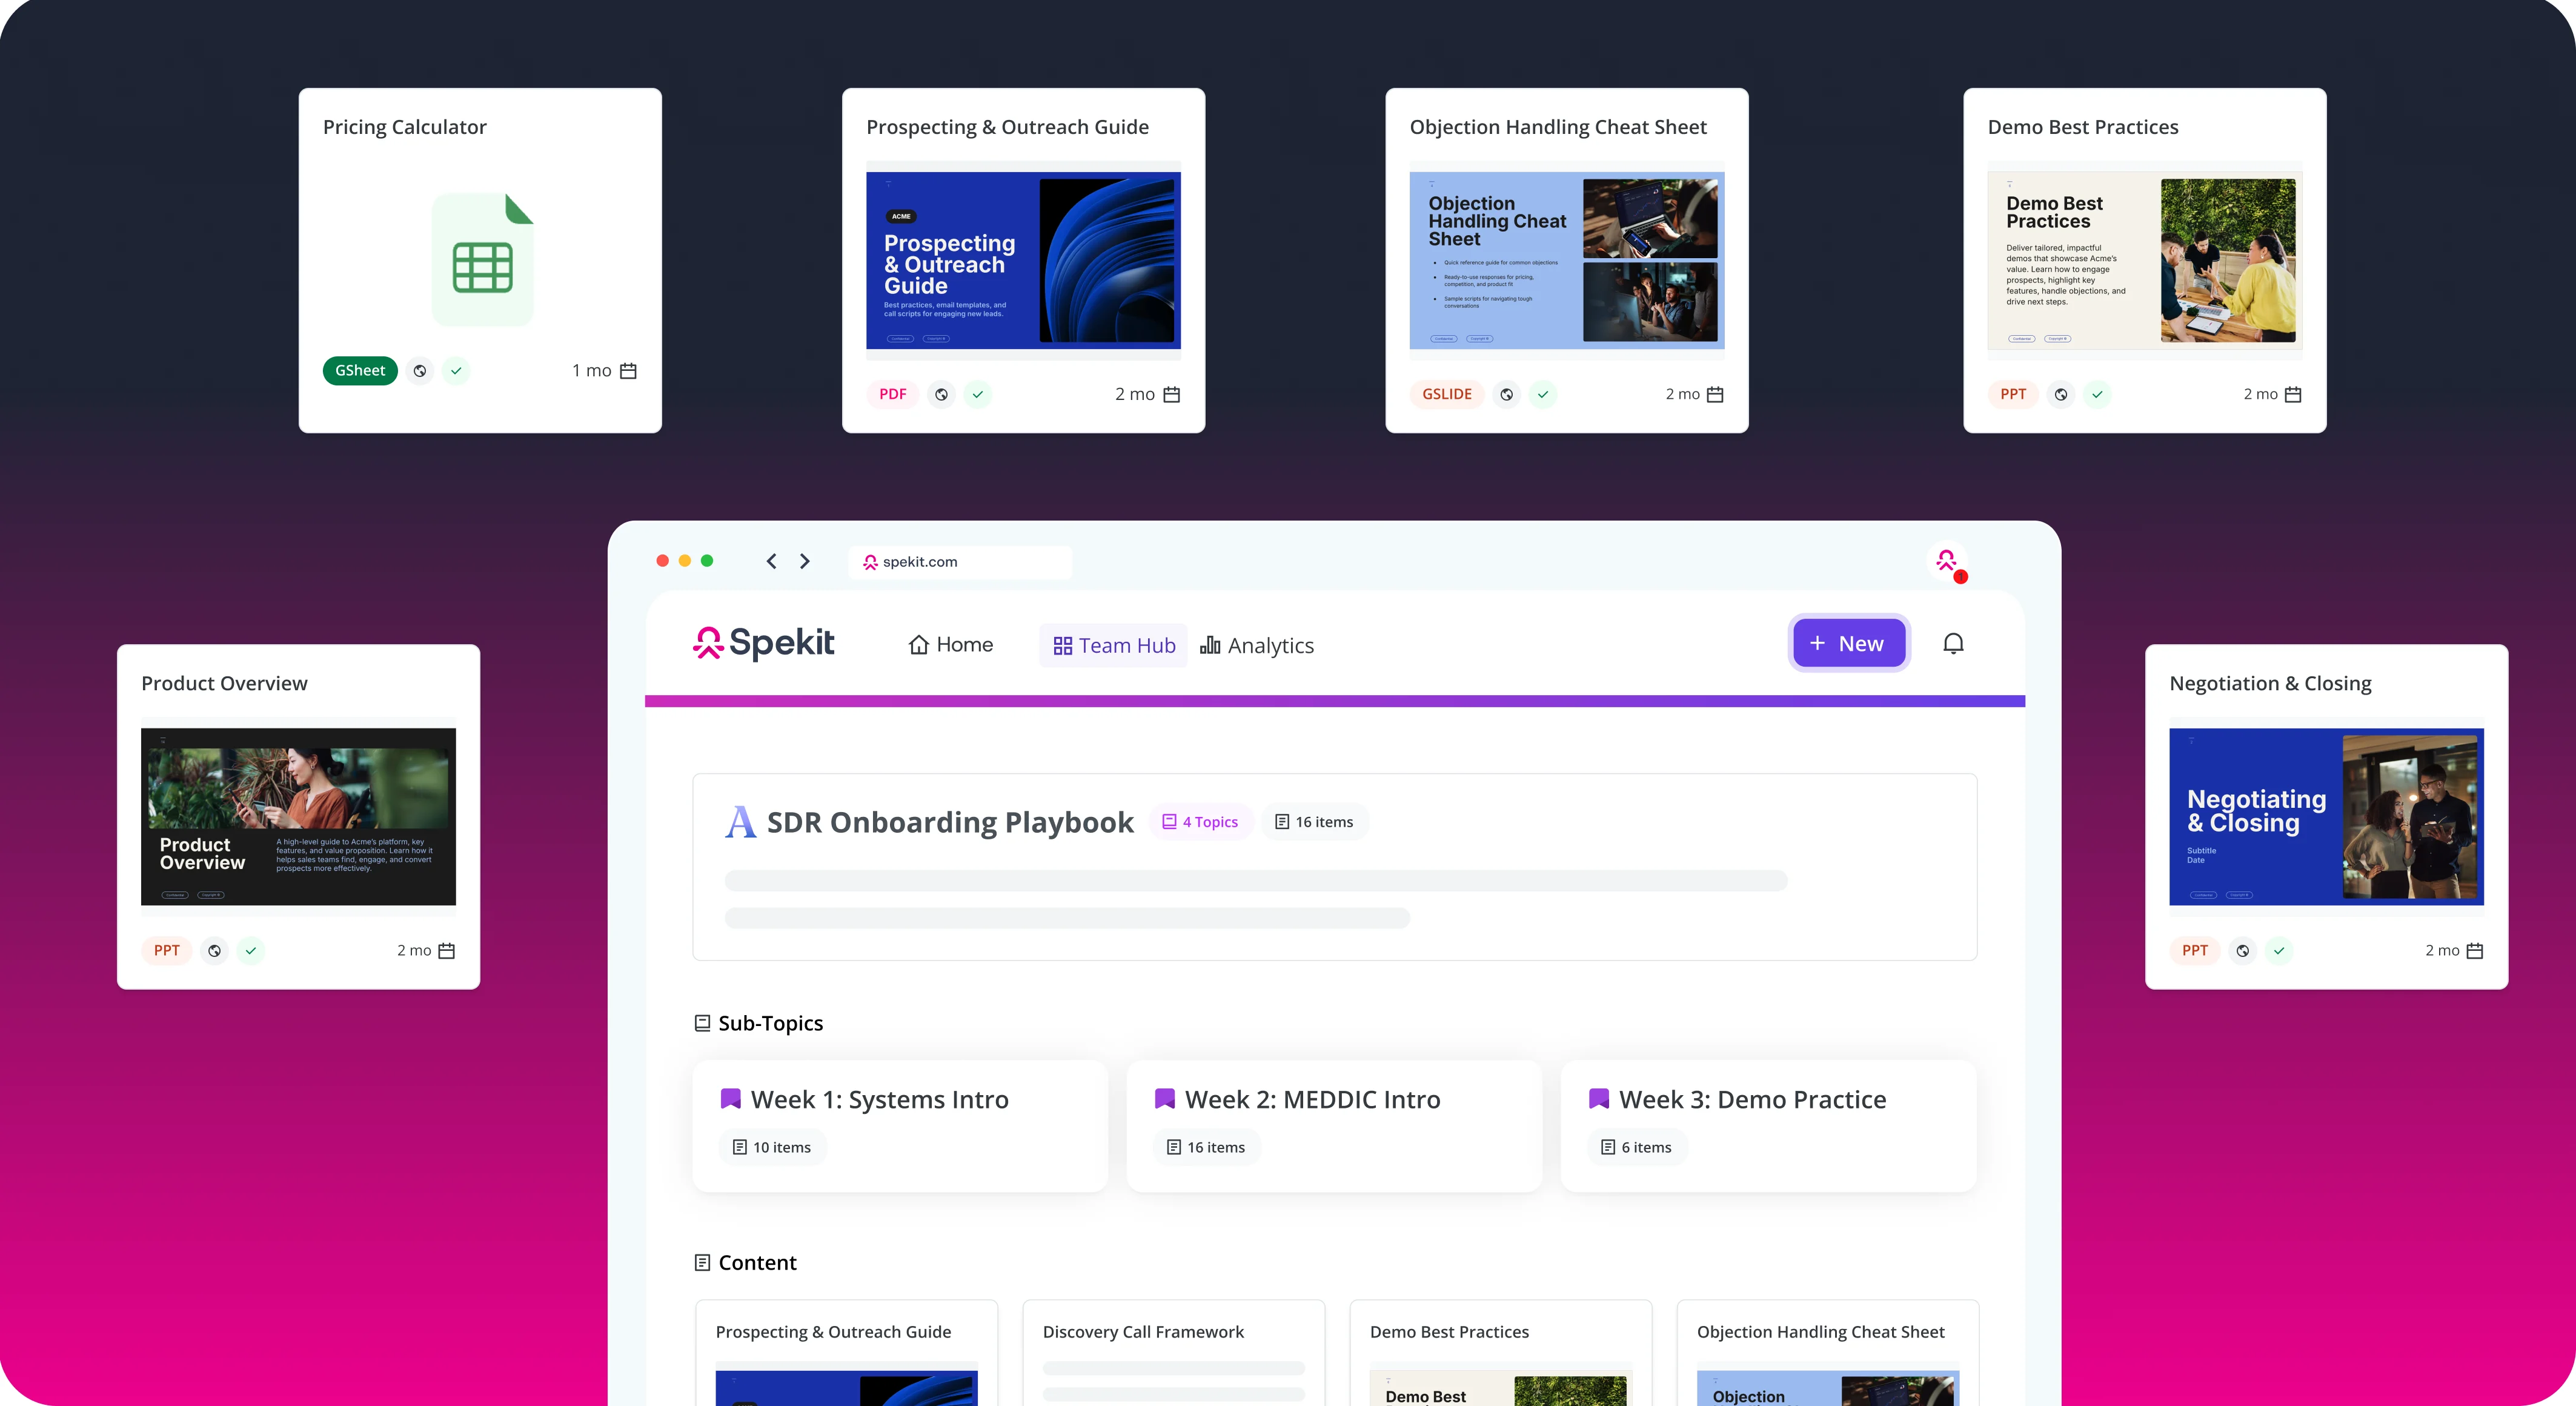Click the globe icon on Demo Best Practices card

(2061, 395)
